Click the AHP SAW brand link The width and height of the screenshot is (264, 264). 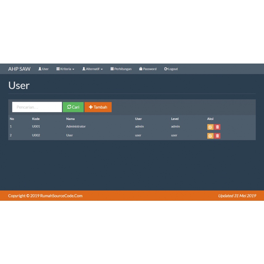tap(19, 69)
